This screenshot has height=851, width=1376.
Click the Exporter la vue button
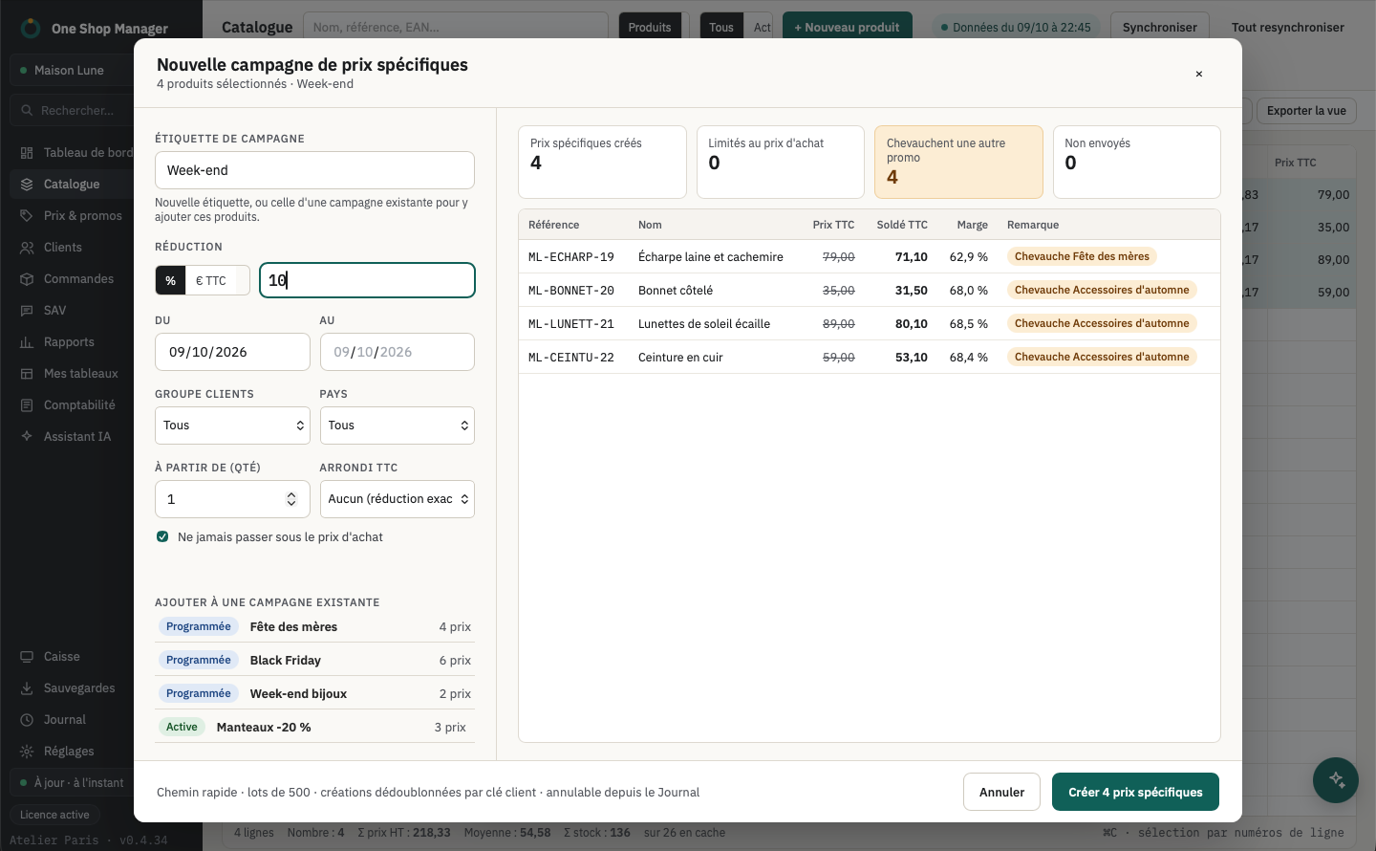[1306, 110]
